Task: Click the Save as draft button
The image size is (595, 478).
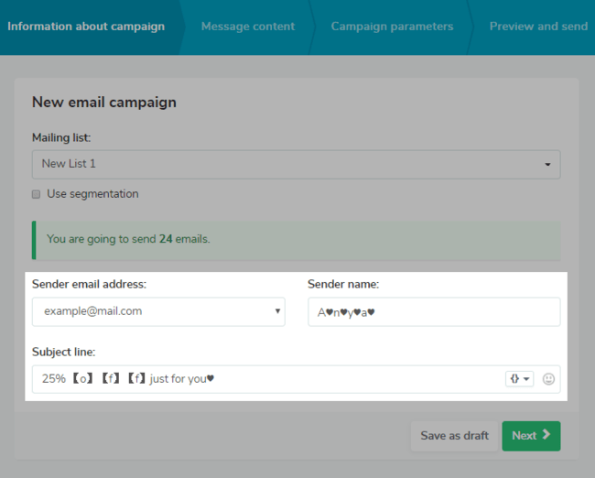Action: [x=454, y=436]
